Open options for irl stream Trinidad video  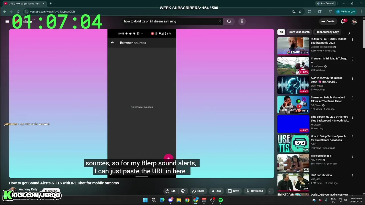(x=352, y=59)
